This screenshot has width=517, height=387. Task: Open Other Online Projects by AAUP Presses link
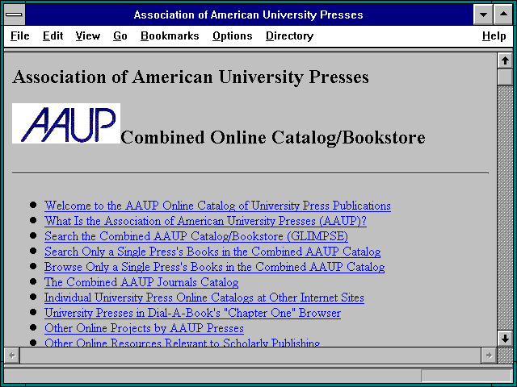pos(144,328)
